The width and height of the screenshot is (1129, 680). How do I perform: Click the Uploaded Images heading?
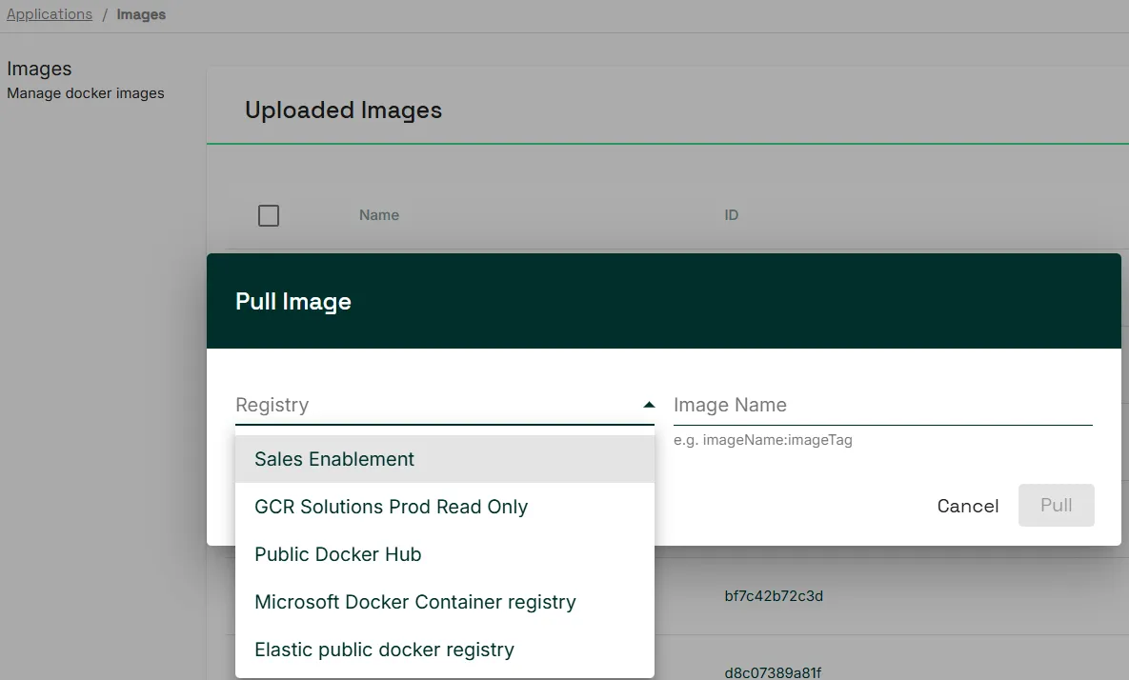(343, 110)
